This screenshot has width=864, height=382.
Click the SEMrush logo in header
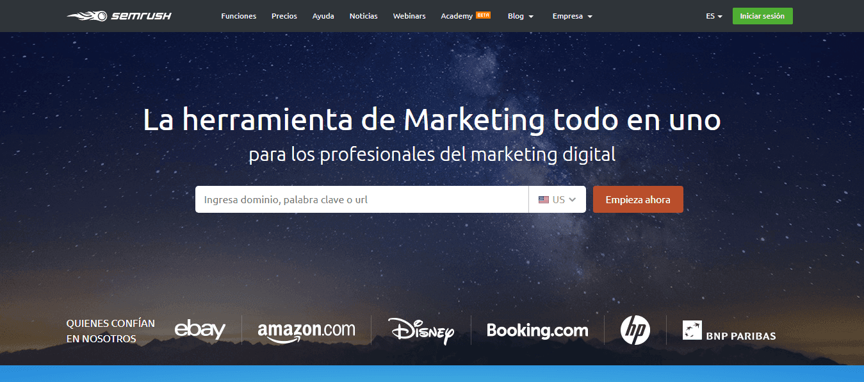119,16
